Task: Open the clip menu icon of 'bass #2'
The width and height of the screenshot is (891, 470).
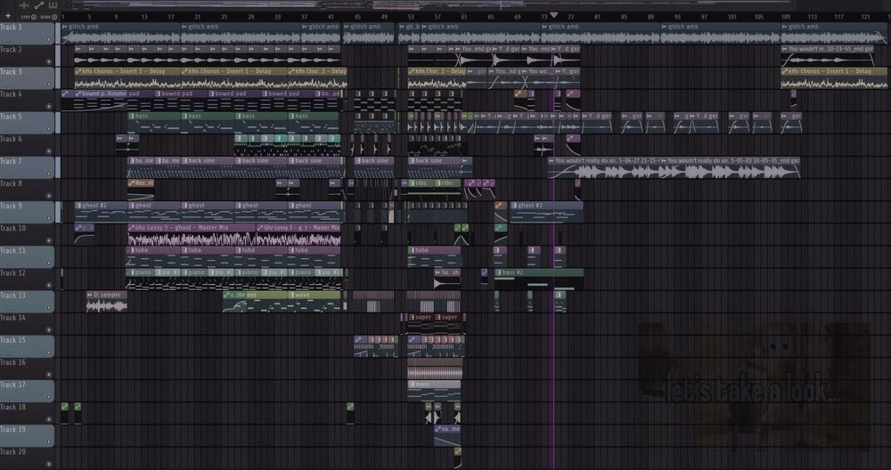Action: click(x=498, y=272)
